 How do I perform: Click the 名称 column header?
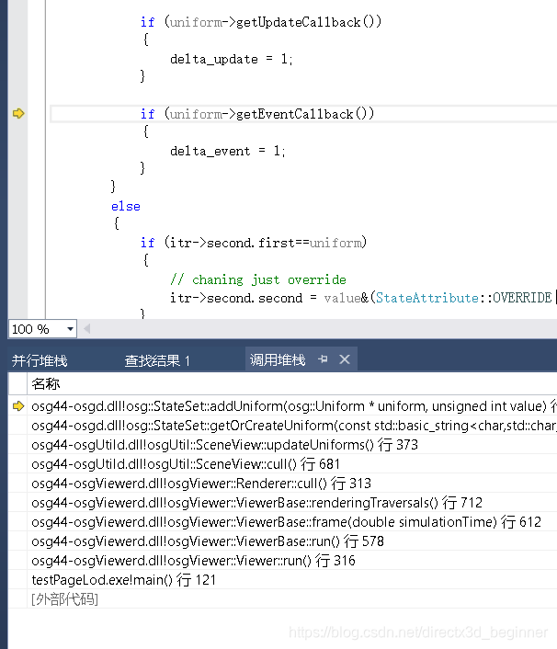coord(46,383)
